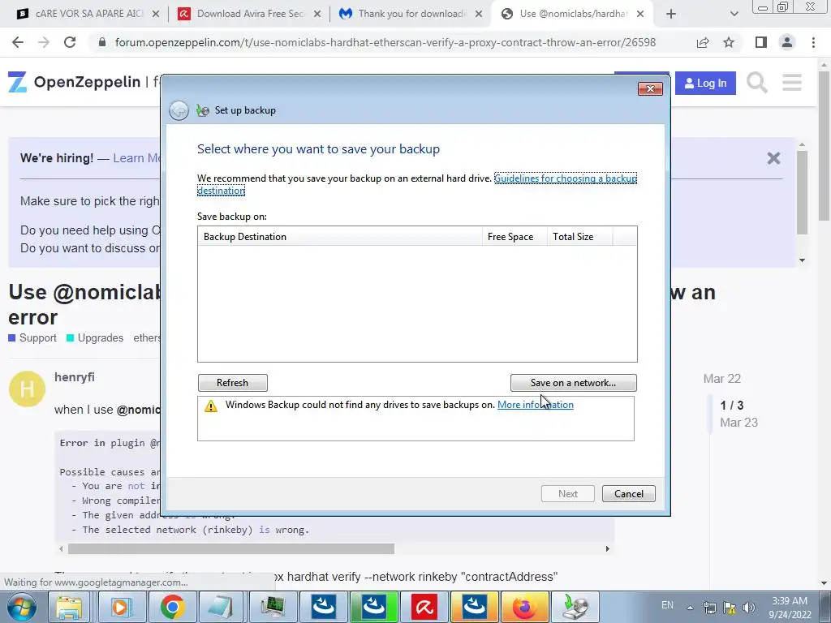
Task: Open the taskbar clock and date
Action: coord(790,608)
